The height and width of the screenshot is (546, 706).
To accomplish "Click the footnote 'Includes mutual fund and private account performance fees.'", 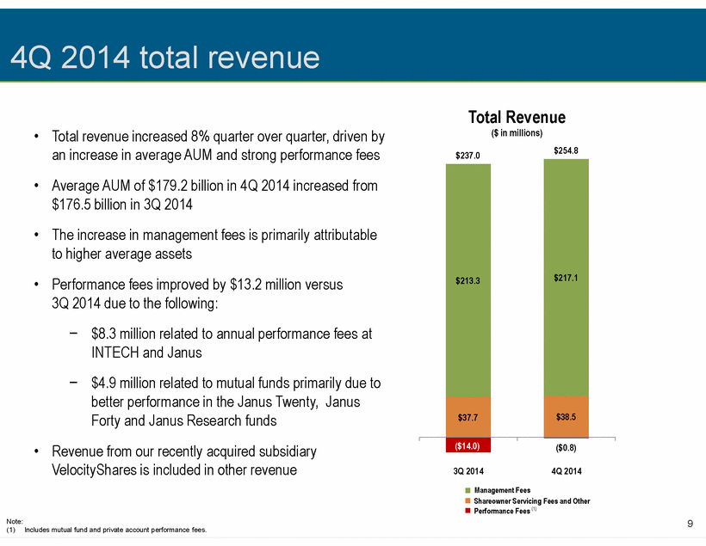I will pos(115,530).
